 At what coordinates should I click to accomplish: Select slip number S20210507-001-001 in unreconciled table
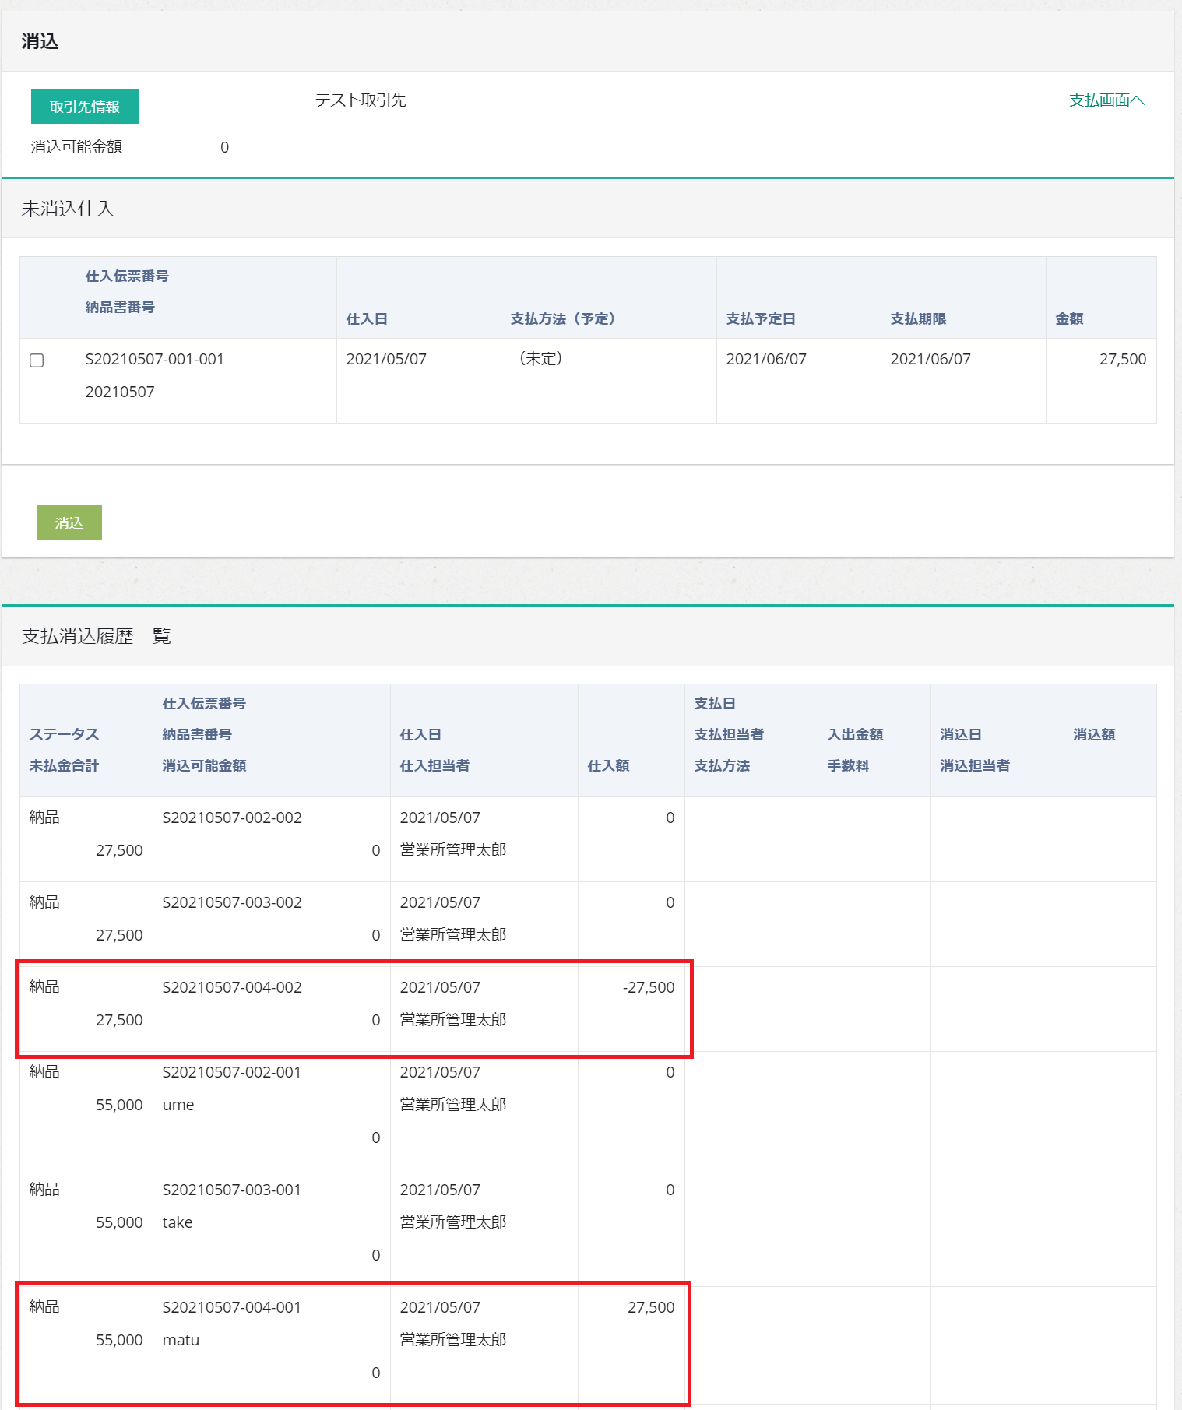click(154, 359)
